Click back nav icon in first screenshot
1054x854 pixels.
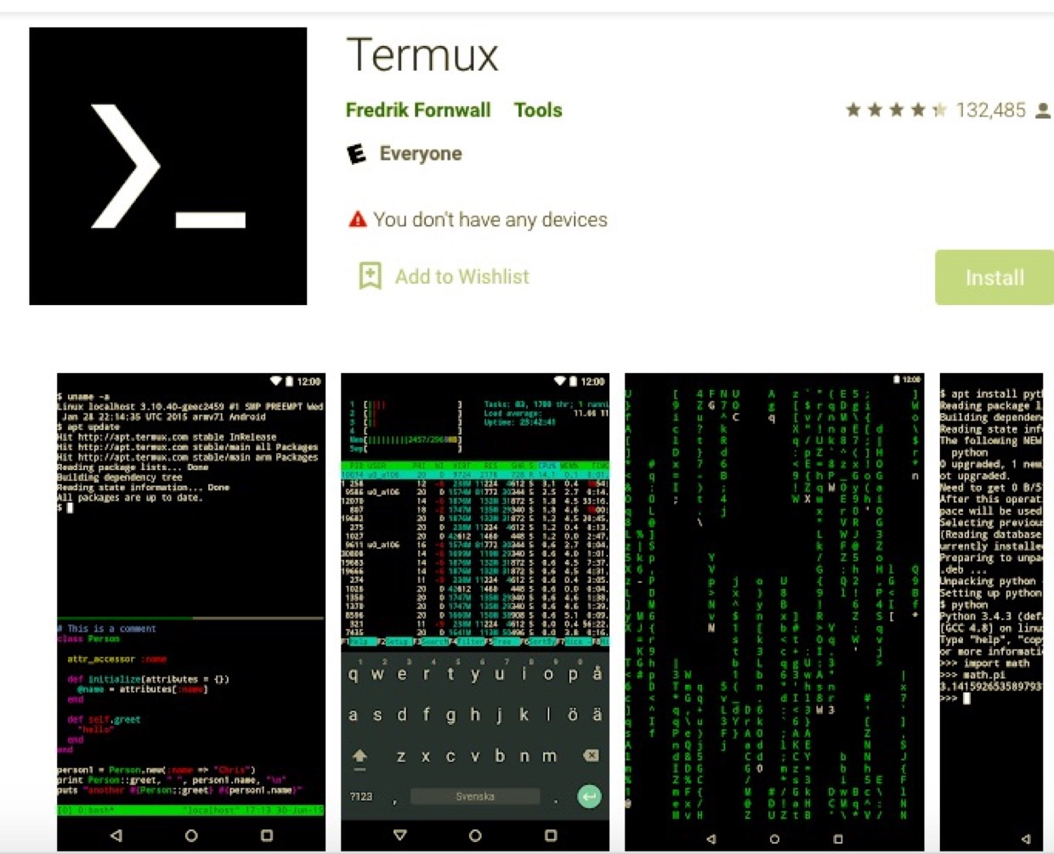pos(116,835)
